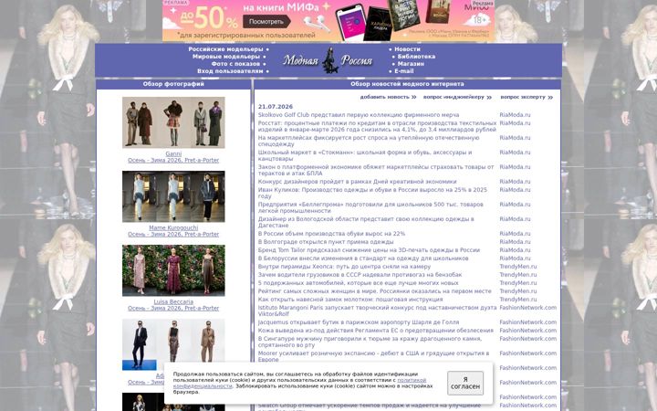The height and width of the screenshot is (411, 657).
Task: Open news about утеплённую спецодежду on marketplaces
Action: [x=369, y=141]
